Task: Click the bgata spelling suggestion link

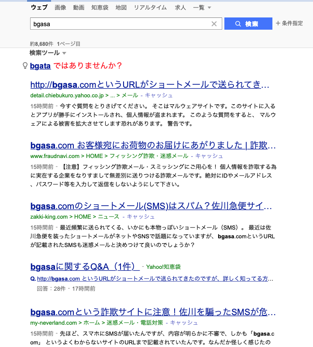Action: tap(40, 66)
